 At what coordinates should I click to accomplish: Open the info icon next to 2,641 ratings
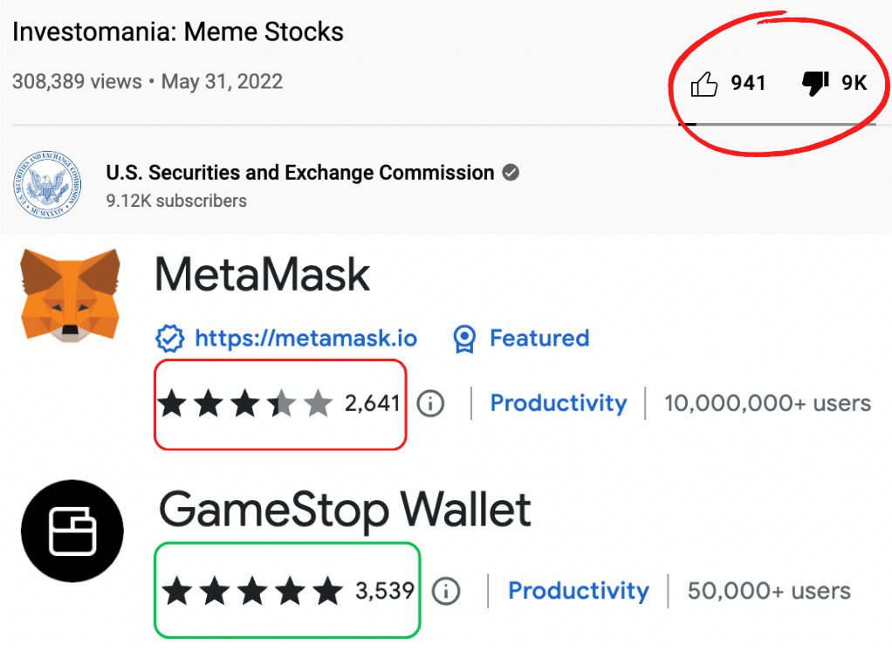[x=430, y=403]
